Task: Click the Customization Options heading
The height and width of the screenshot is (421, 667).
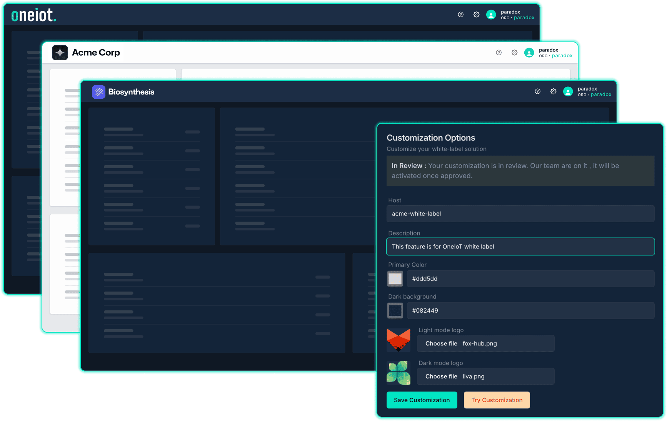Action: pyautogui.click(x=431, y=138)
